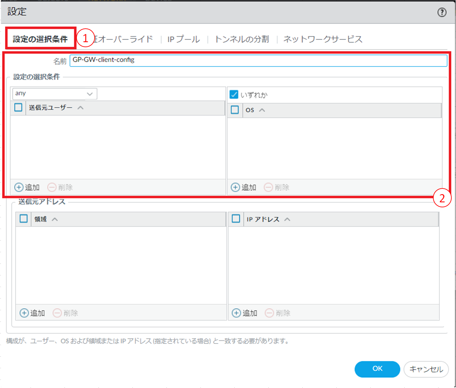The height and width of the screenshot is (388, 456).
Task: Click add icon under OS list
Action: pyautogui.click(x=235, y=188)
